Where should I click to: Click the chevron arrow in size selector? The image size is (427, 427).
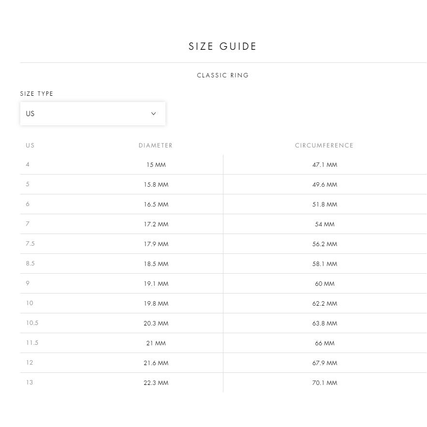point(154,114)
